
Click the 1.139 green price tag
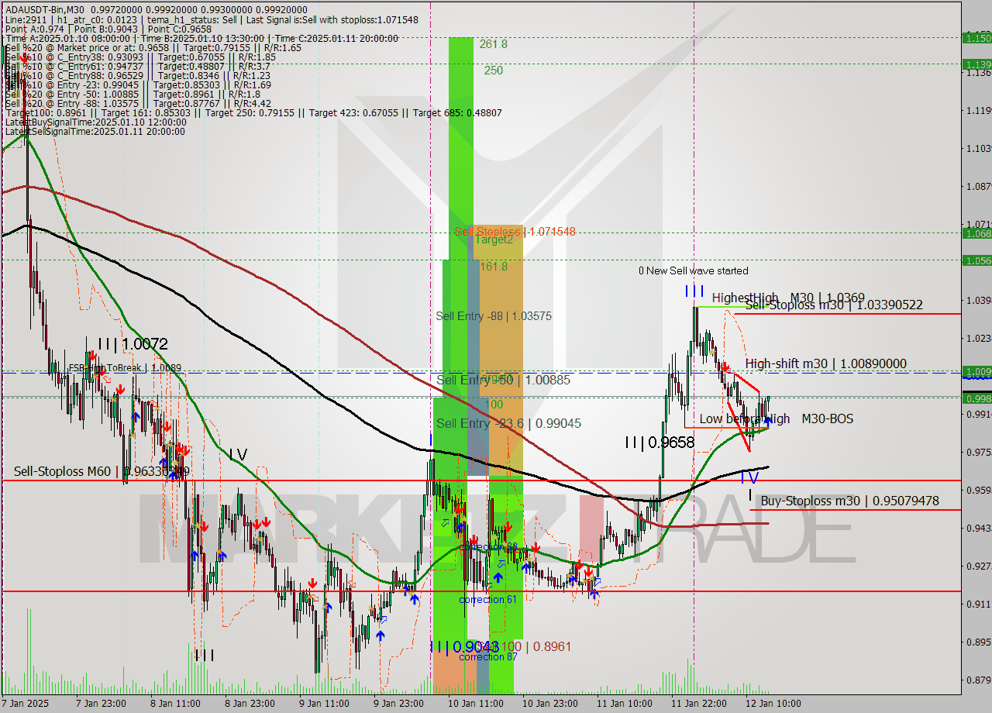pos(977,64)
